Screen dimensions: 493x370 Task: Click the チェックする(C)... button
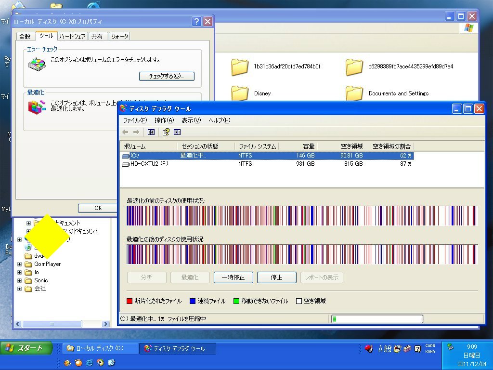pos(167,76)
